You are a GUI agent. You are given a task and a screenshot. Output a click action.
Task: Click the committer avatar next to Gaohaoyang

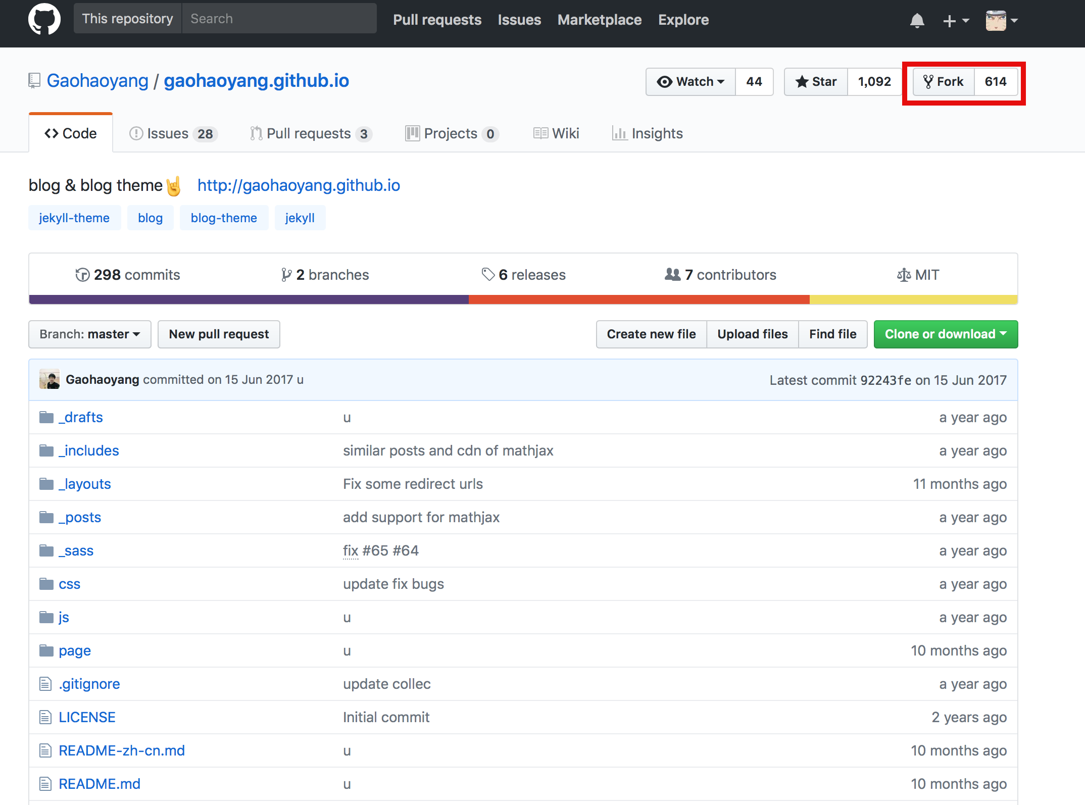tap(50, 379)
